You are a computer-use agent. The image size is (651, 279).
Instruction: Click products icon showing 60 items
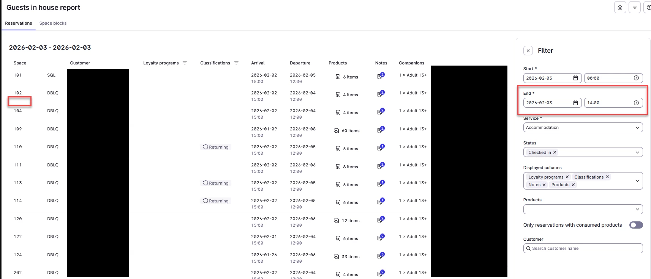pyautogui.click(x=336, y=131)
